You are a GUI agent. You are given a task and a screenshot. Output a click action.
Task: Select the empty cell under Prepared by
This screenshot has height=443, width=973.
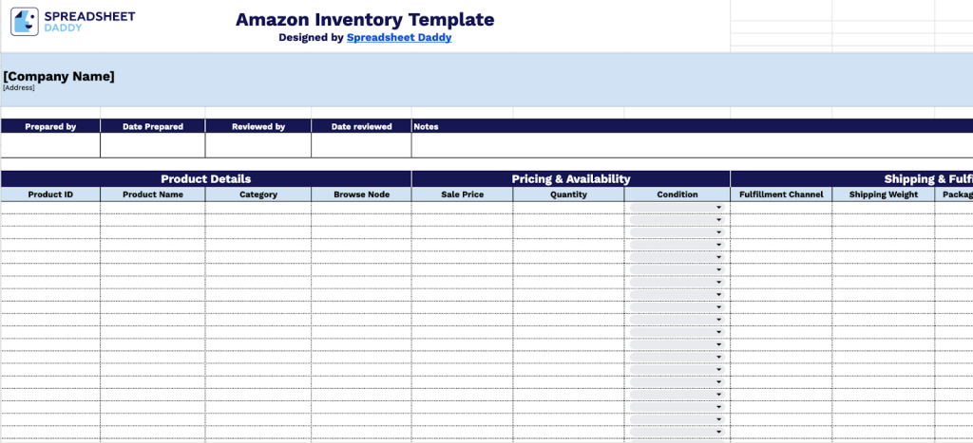50,145
